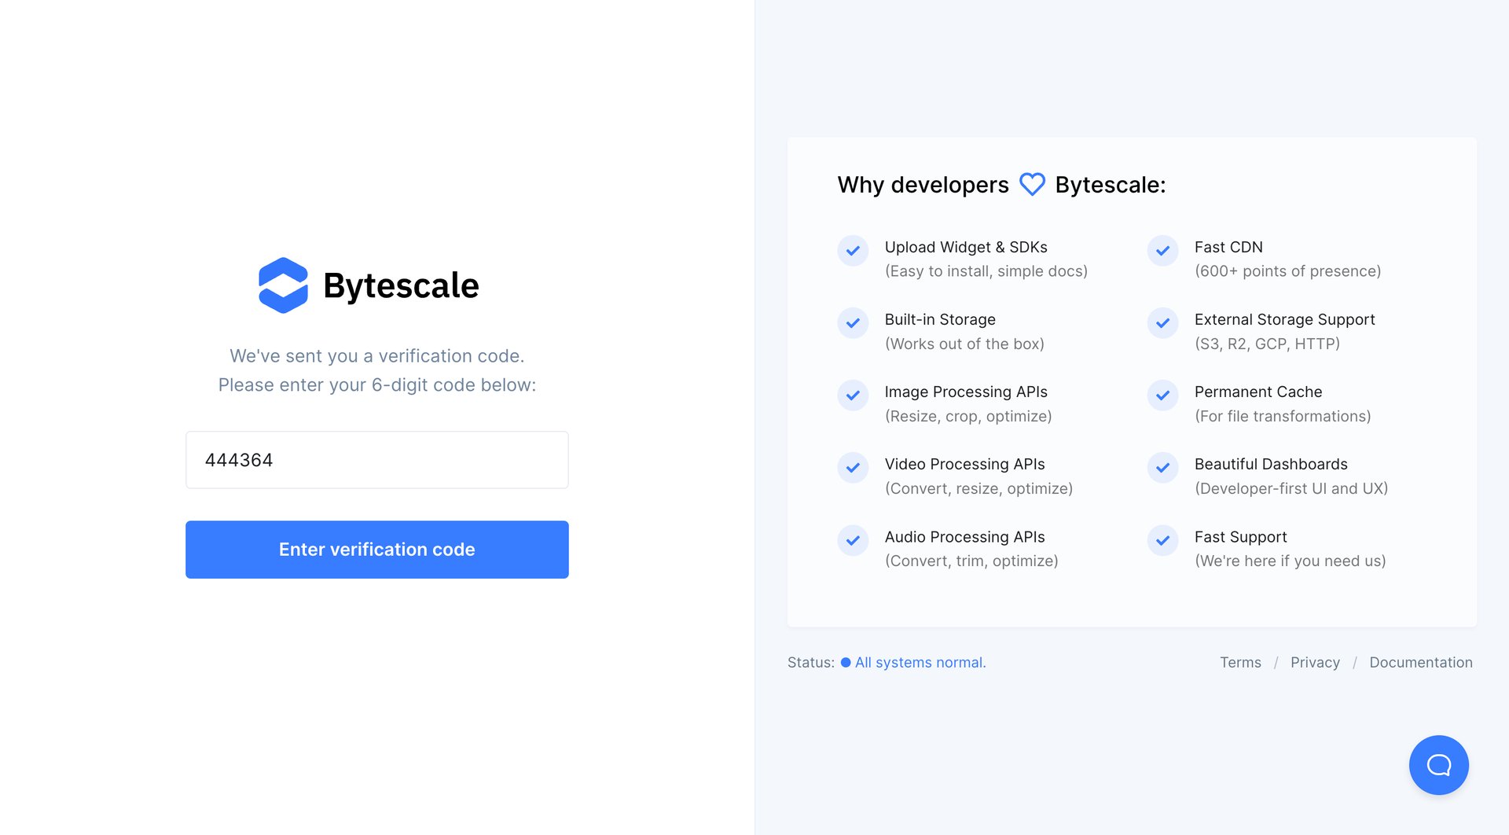
Task: Click the verification code input field
Action: pyautogui.click(x=376, y=460)
